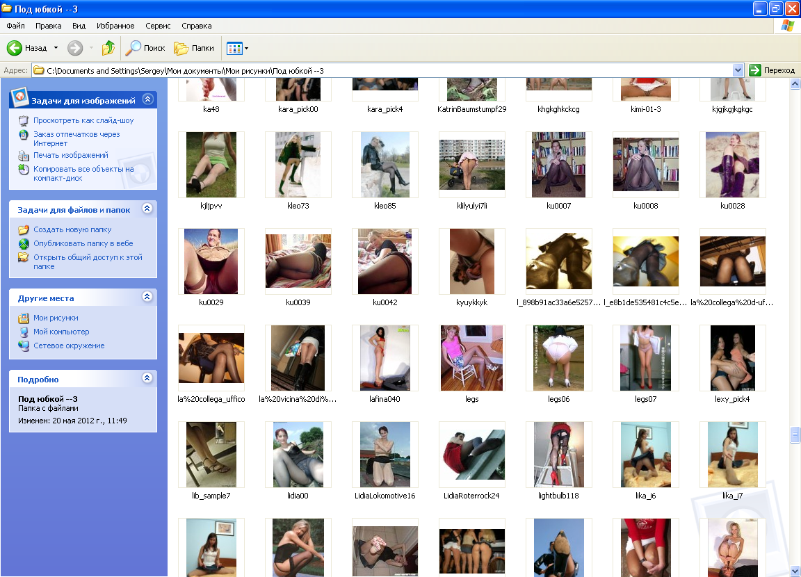Click the file name lexy_pick4
The image size is (801, 577).
(733, 399)
